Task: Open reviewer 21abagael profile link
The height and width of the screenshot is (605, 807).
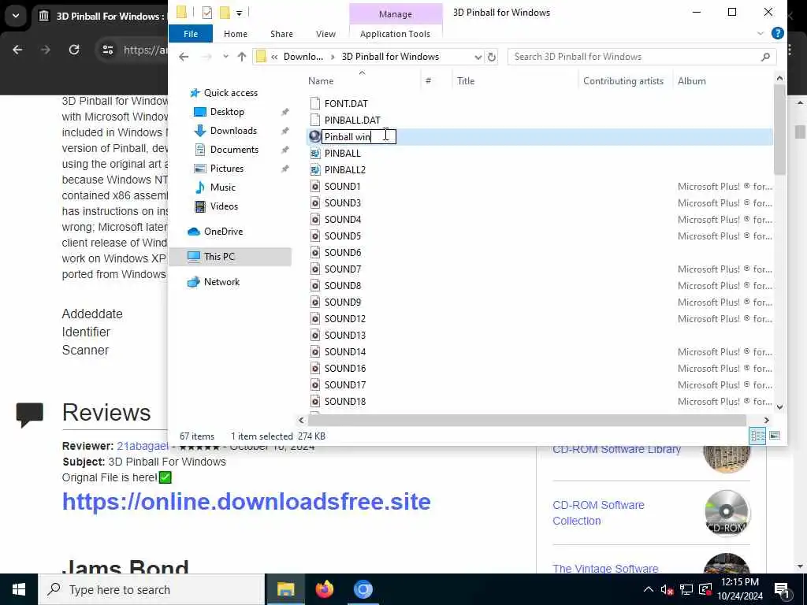Action: pyautogui.click(x=142, y=446)
